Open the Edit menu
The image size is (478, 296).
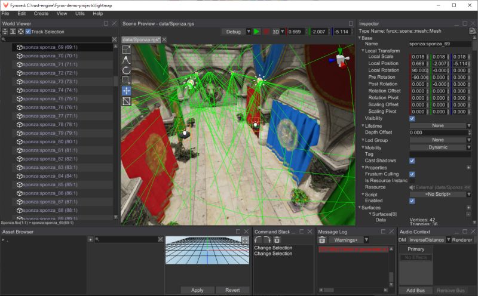(22, 13)
